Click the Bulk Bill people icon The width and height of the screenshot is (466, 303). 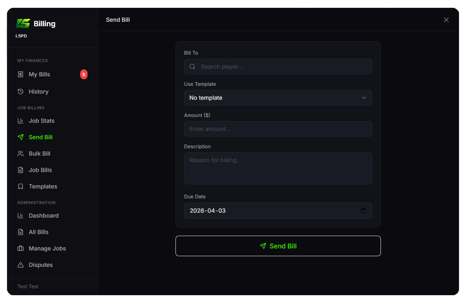21,154
